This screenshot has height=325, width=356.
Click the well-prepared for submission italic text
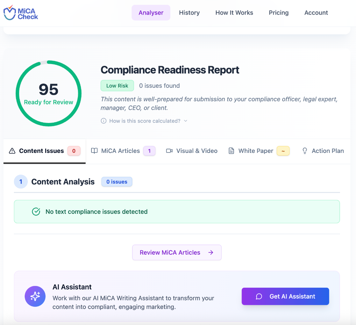point(219,103)
